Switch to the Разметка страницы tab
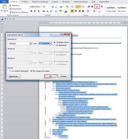Screen dimensions: 128x139 coord(40,2)
